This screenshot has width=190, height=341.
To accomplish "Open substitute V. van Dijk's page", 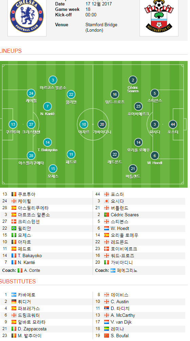I will tap(121, 322).
